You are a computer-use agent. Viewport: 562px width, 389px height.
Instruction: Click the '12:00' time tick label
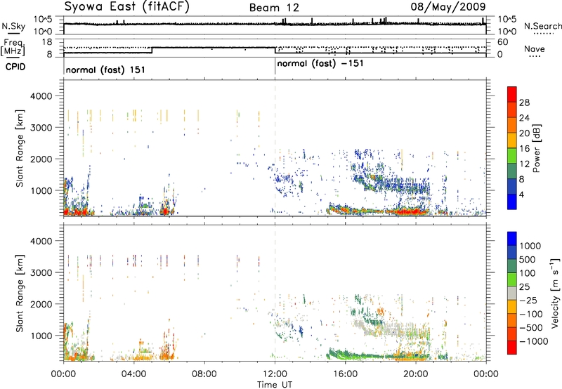click(x=275, y=374)
